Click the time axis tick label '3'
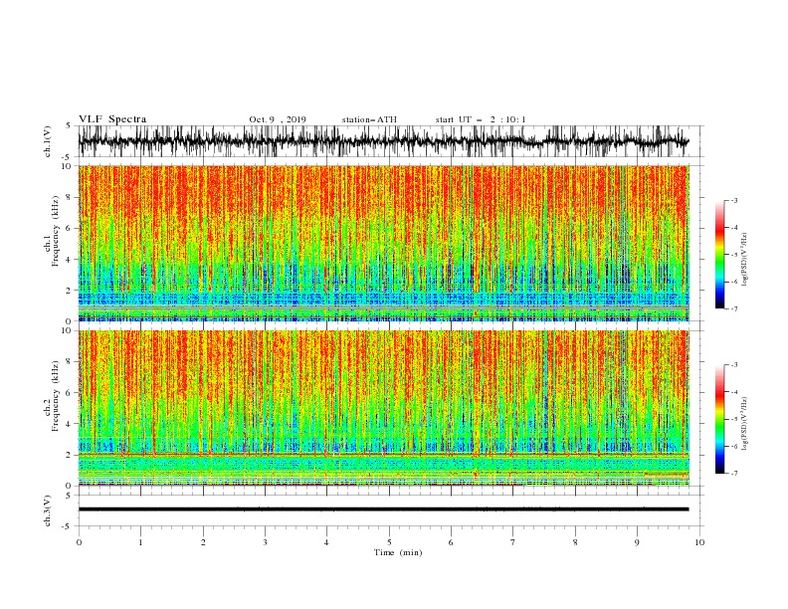This screenshot has height=609, width=788. 265,542
